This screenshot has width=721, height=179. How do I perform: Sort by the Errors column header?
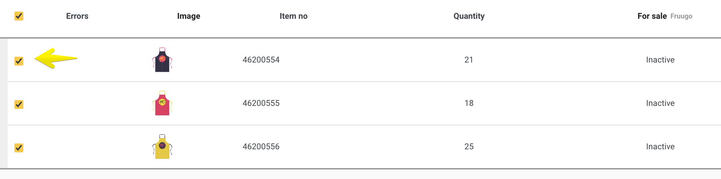coord(77,16)
